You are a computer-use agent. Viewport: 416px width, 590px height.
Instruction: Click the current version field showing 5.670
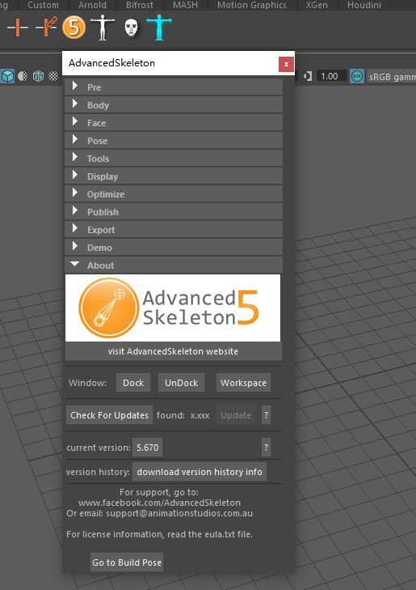148,448
